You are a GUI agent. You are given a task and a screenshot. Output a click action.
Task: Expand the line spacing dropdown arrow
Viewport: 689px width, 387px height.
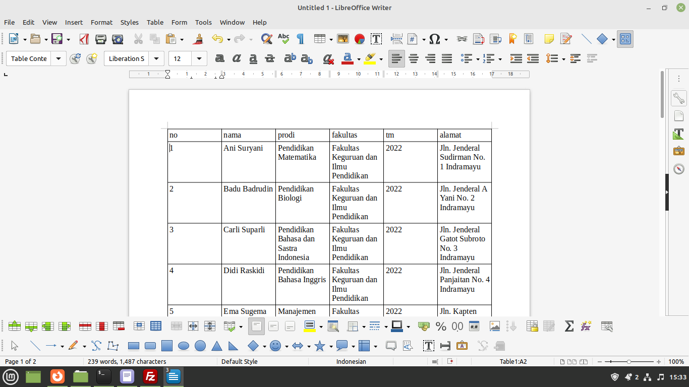(563, 59)
